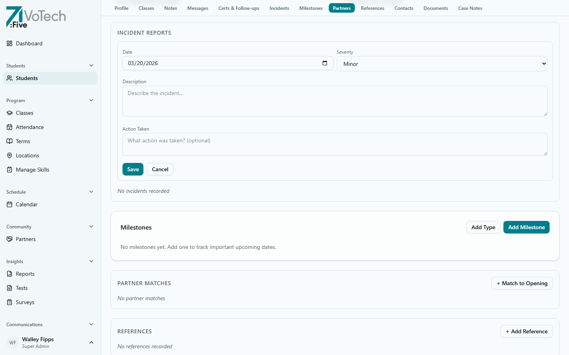Open the Calendar schedule
Screen dimensions: 569x355
(26, 204)
